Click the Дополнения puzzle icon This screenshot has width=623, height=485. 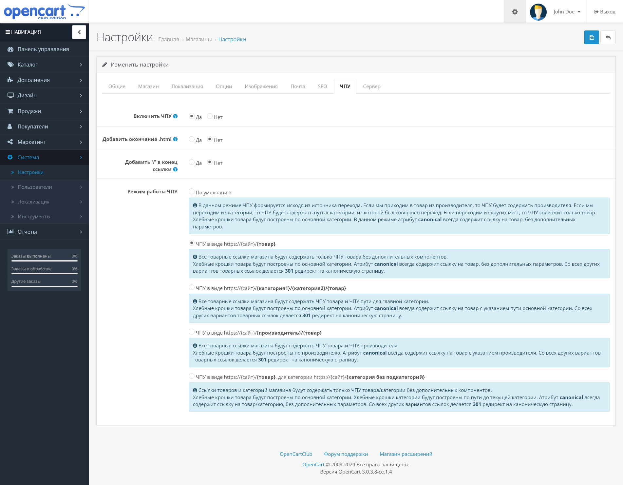coord(11,80)
